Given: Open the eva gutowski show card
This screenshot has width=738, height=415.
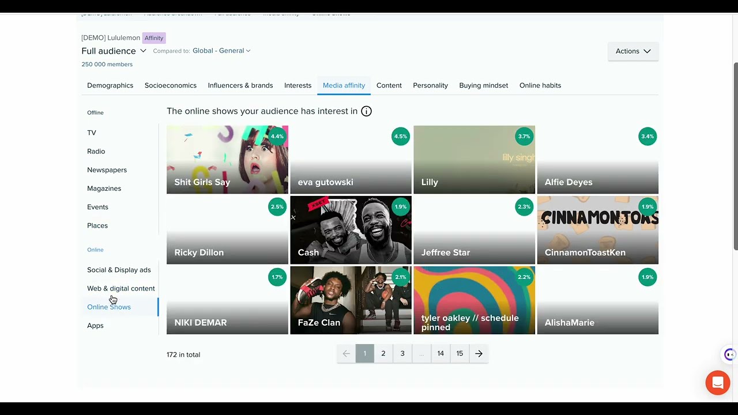Looking at the screenshot, I should [351, 160].
